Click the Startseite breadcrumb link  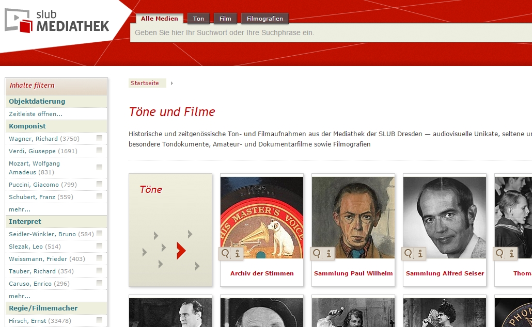[145, 83]
